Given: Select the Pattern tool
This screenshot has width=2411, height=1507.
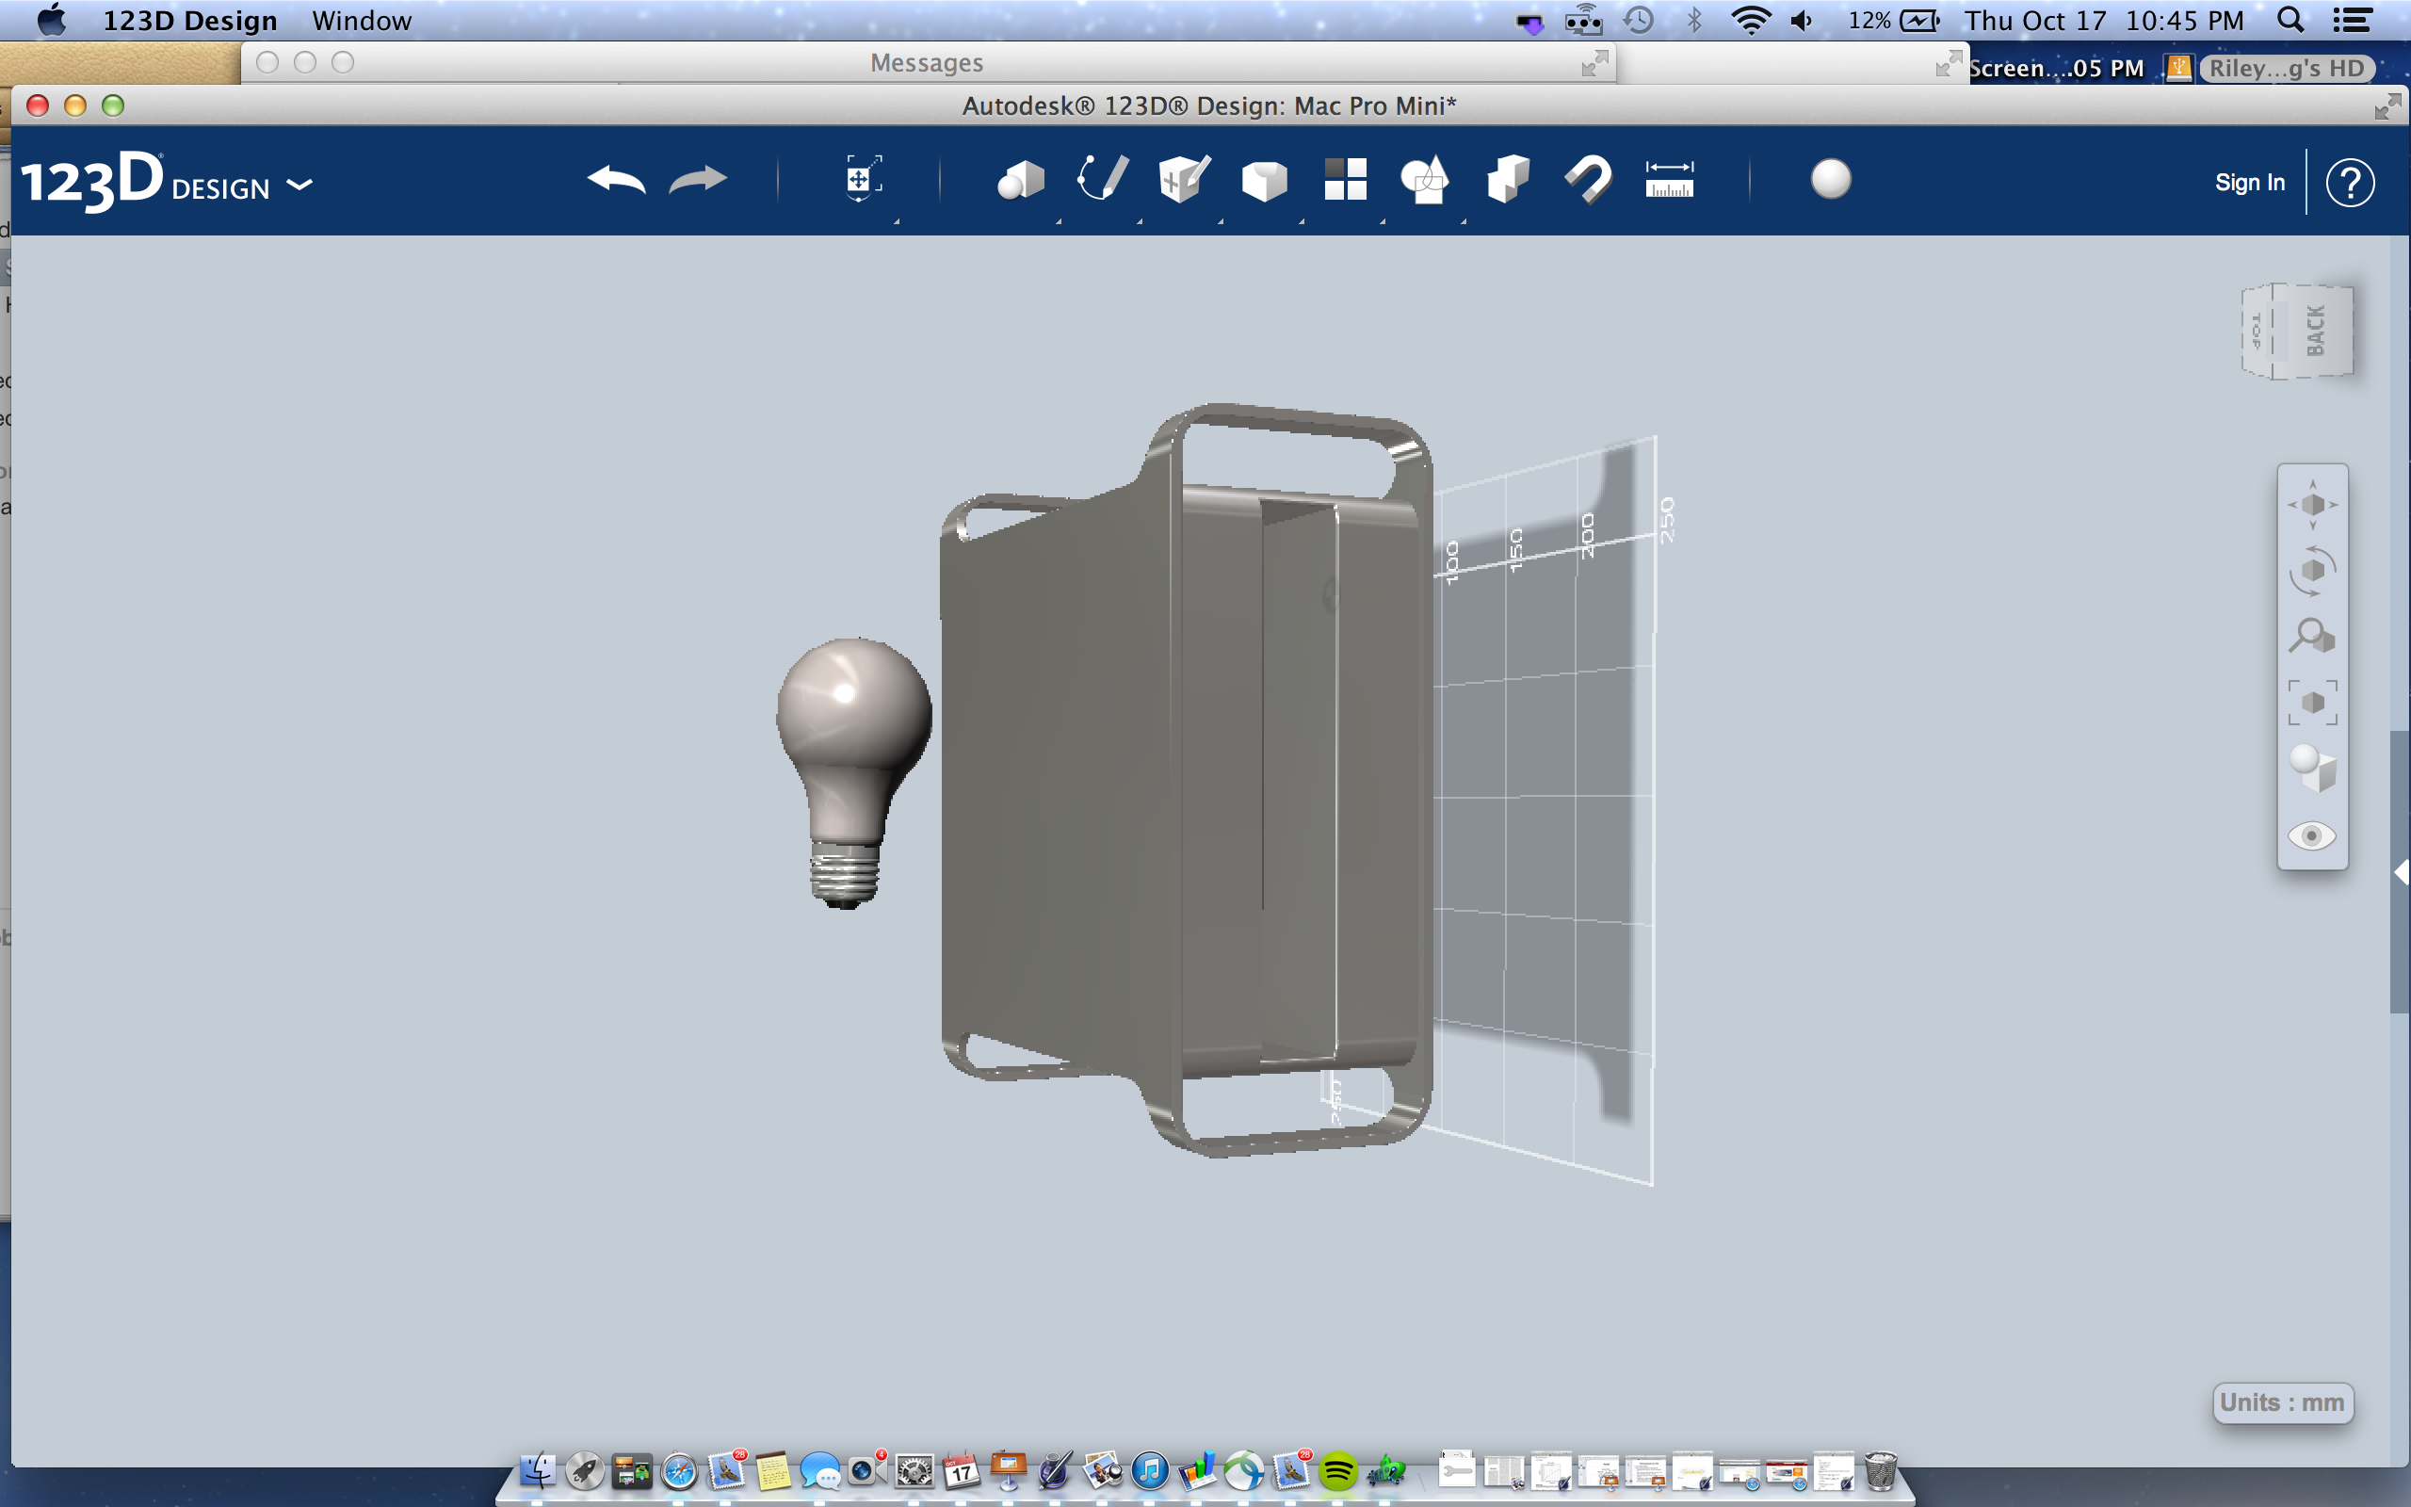Looking at the screenshot, I should (1345, 181).
